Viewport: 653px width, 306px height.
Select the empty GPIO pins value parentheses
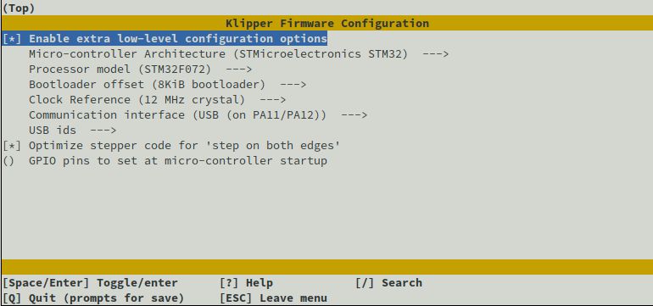click(8, 161)
